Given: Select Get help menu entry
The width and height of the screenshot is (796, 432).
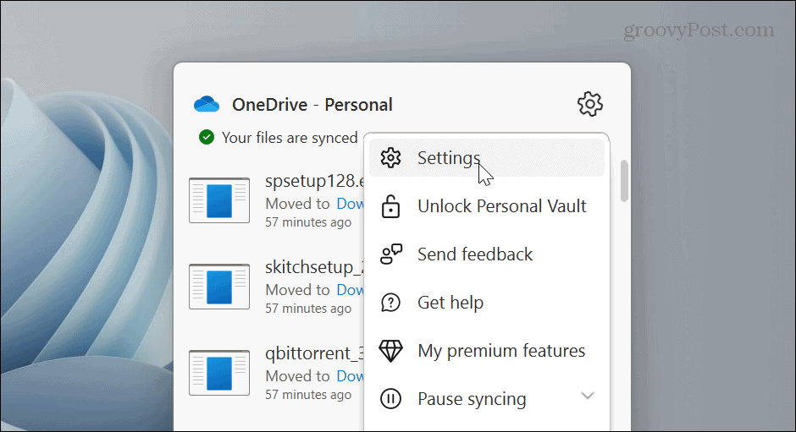Looking at the screenshot, I should tap(486, 303).
